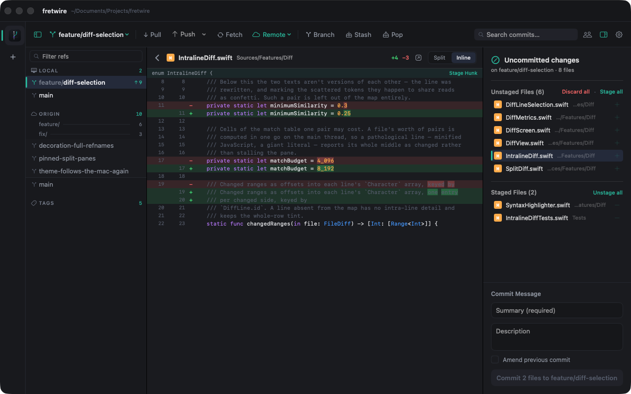Select DiffView.swift in unstaged files
Image resolution: width=631 pixels, height=394 pixels.
(557, 143)
